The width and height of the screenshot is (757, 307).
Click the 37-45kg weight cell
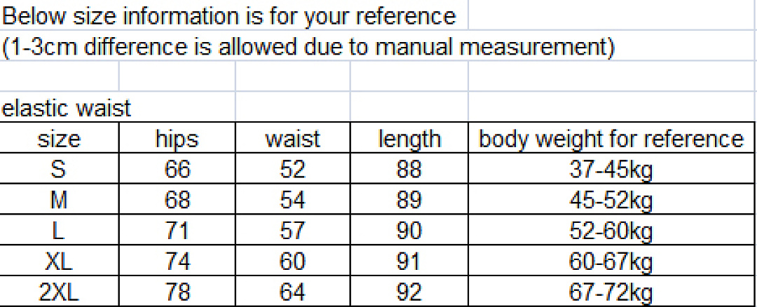611,168
